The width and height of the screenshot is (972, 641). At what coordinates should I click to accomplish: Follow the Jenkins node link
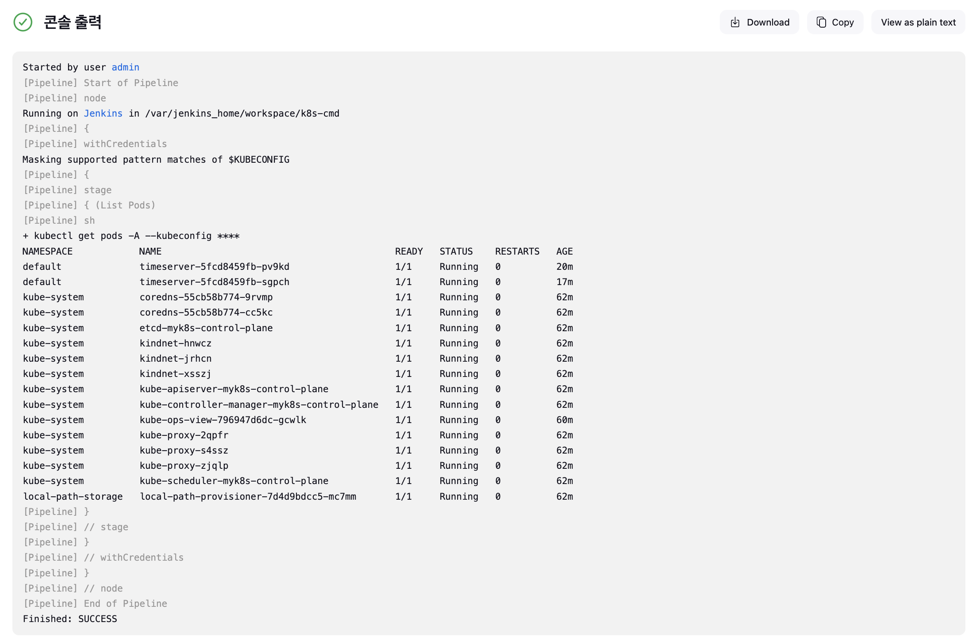[103, 113]
